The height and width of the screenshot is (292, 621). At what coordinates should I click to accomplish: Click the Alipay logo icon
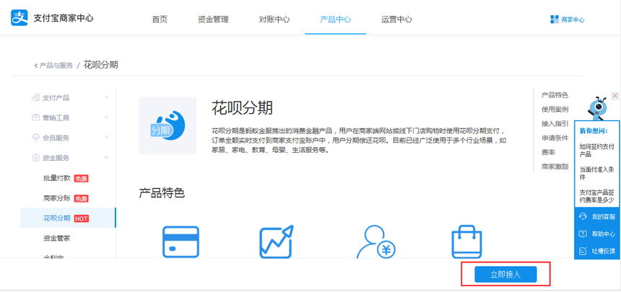(19, 18)
